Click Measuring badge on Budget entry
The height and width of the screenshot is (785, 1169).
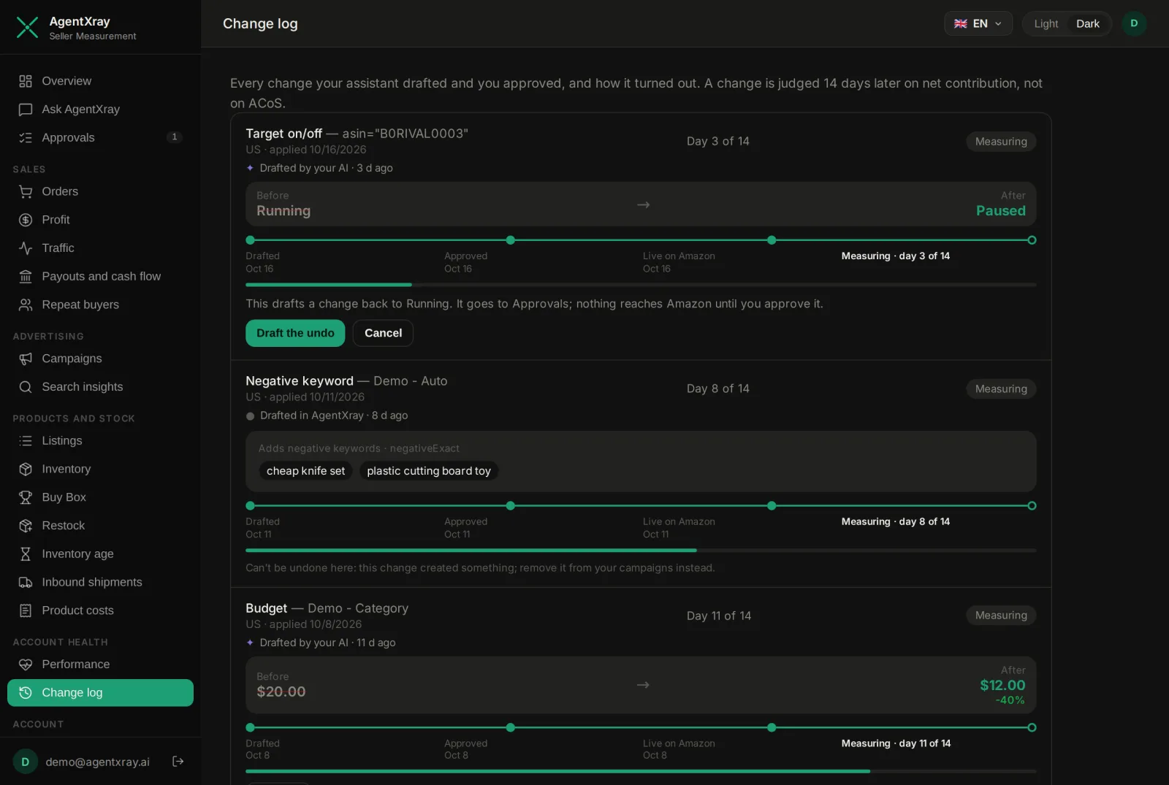pos(1001,616)
